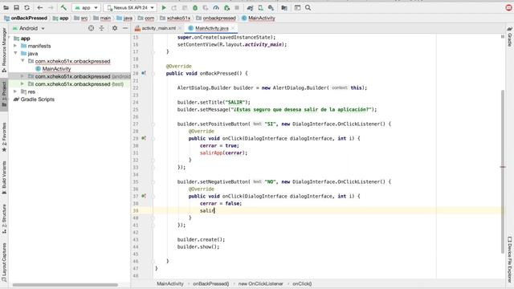Viewport: 514px width, 289px height.
Task: Click the red indicator icon at top right
Action: [x=508, y=7]
